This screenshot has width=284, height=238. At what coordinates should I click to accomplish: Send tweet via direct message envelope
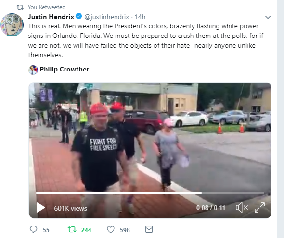149,229
